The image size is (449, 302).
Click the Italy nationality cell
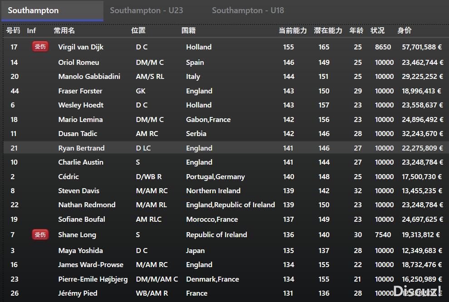click(x=193, y=77)
